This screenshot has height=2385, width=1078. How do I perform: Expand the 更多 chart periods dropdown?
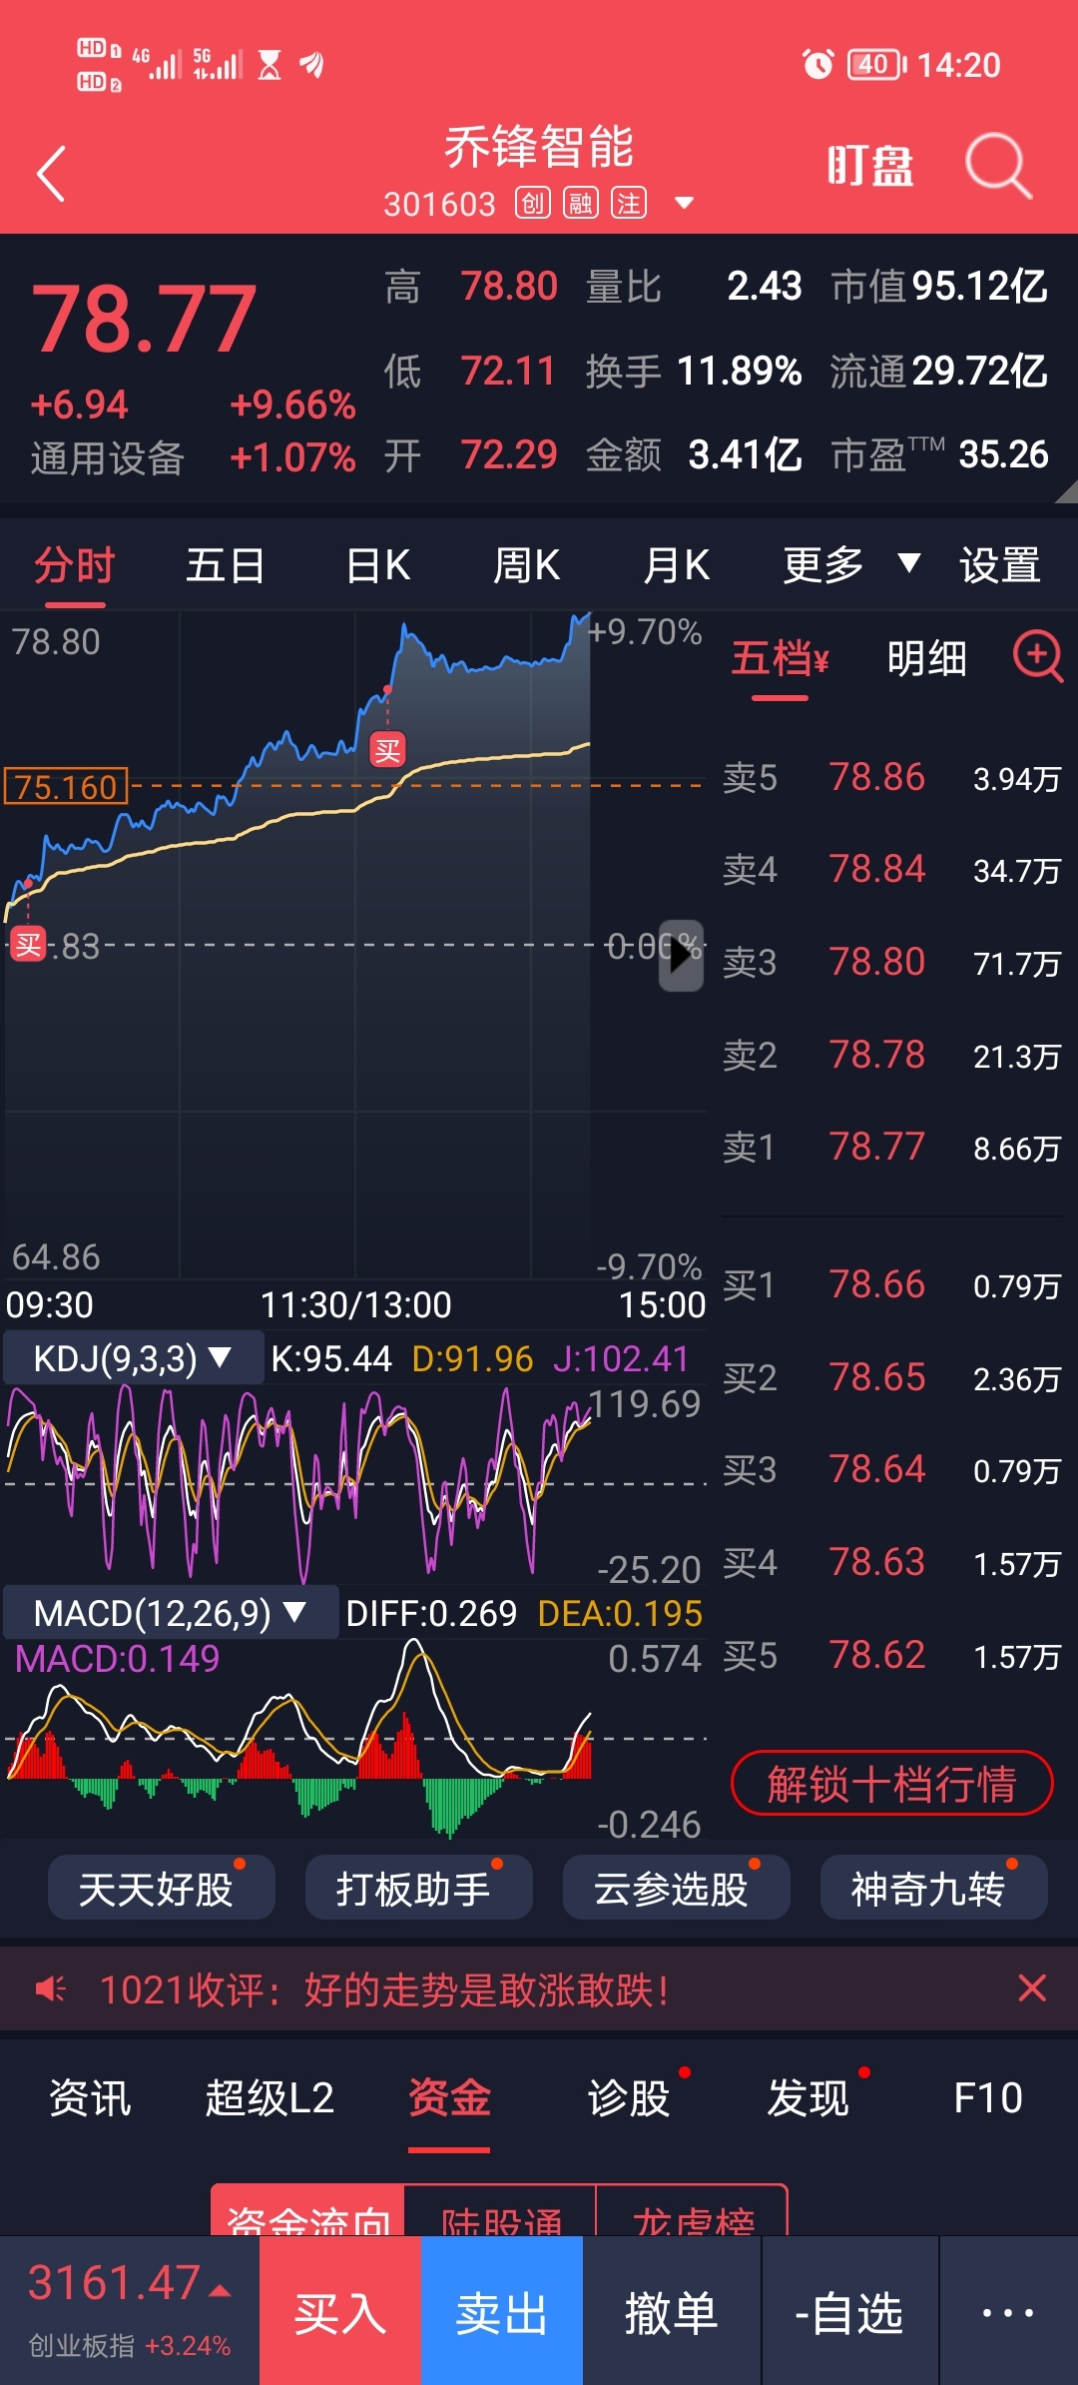(x=850, y=565)
